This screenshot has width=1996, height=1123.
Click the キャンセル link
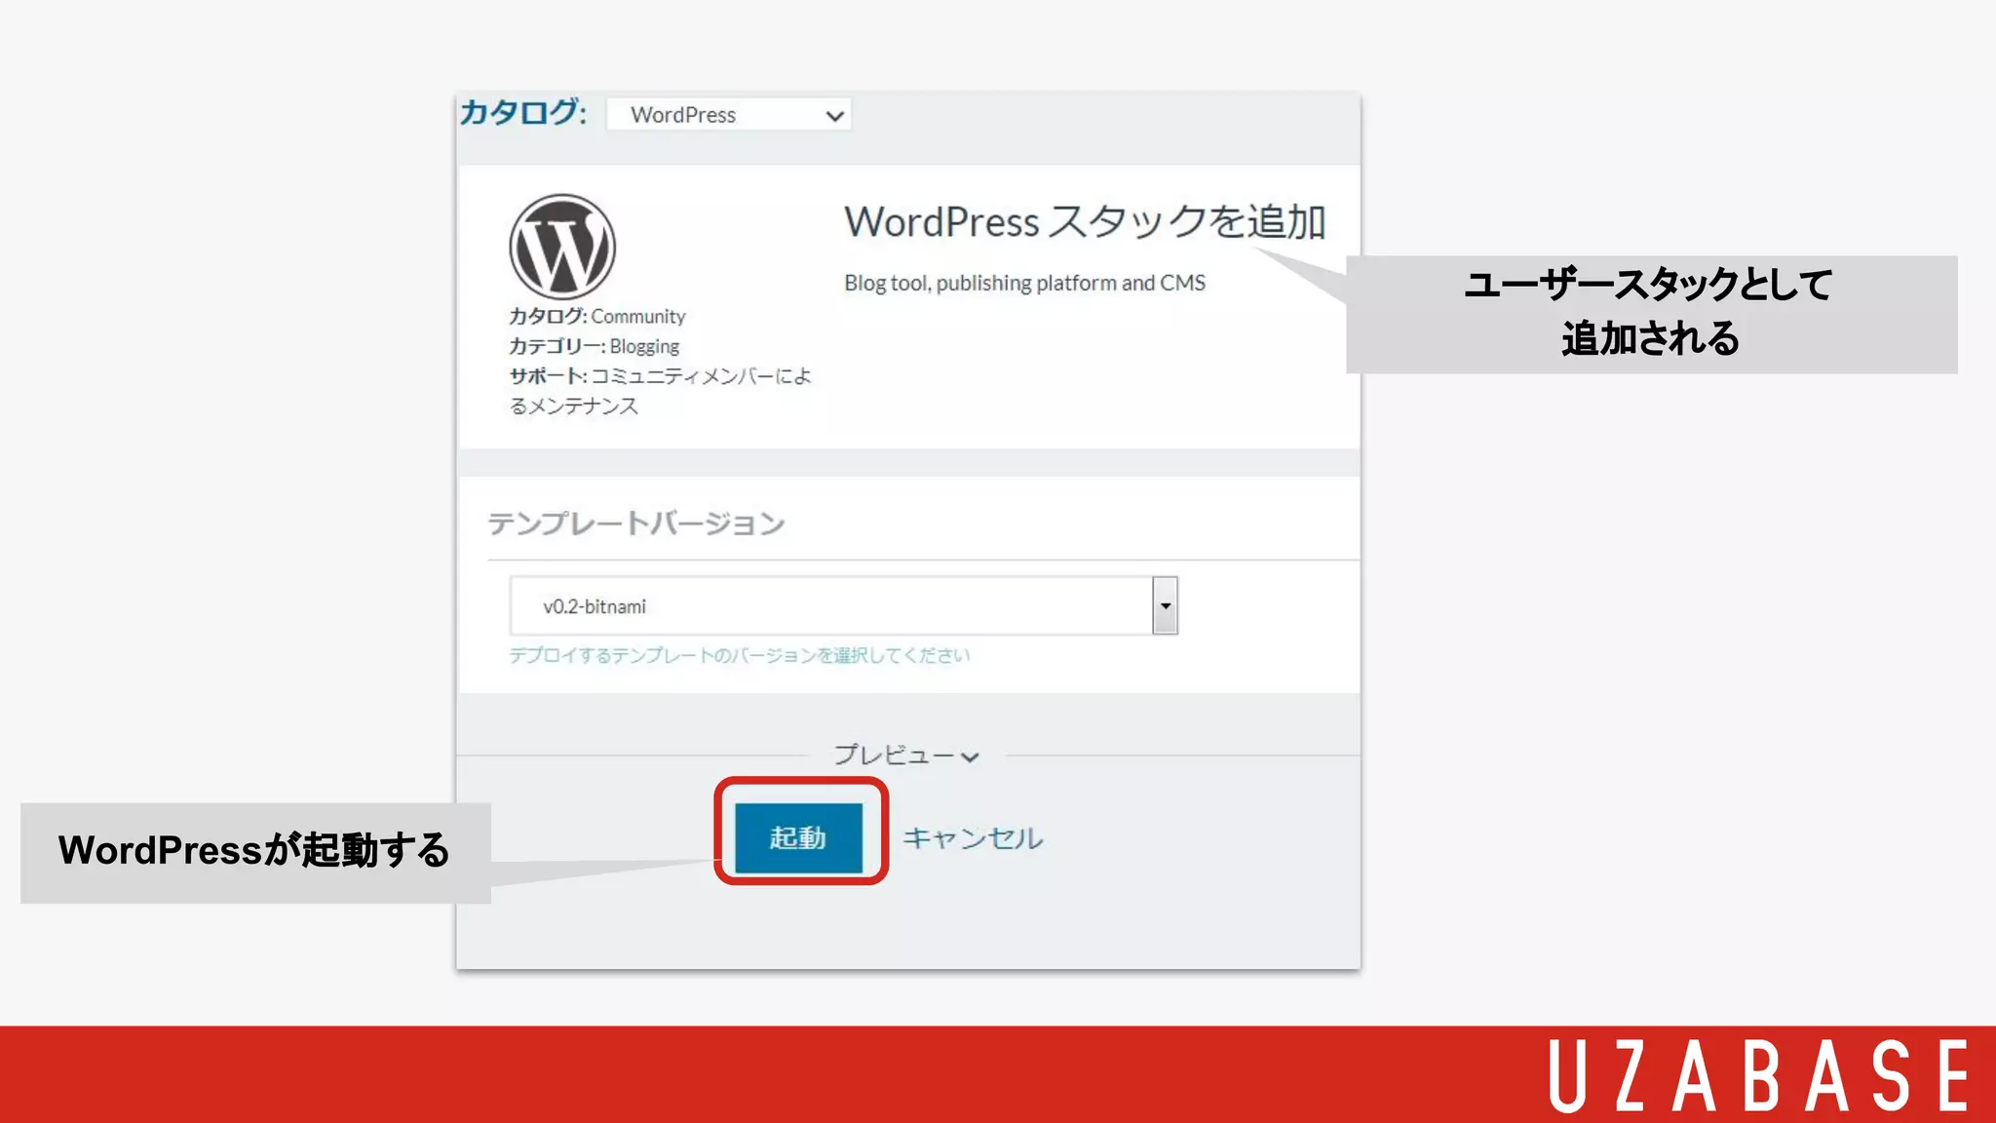(x=973, y=838)
